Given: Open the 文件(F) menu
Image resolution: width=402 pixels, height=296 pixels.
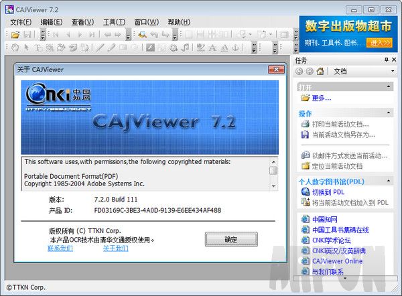Looking at the screenshot, I should [21, 22].
